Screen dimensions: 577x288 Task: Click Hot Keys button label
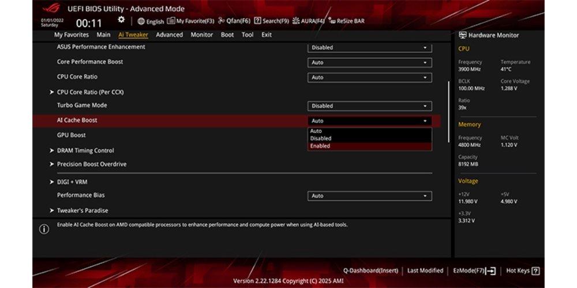point(518,271)
